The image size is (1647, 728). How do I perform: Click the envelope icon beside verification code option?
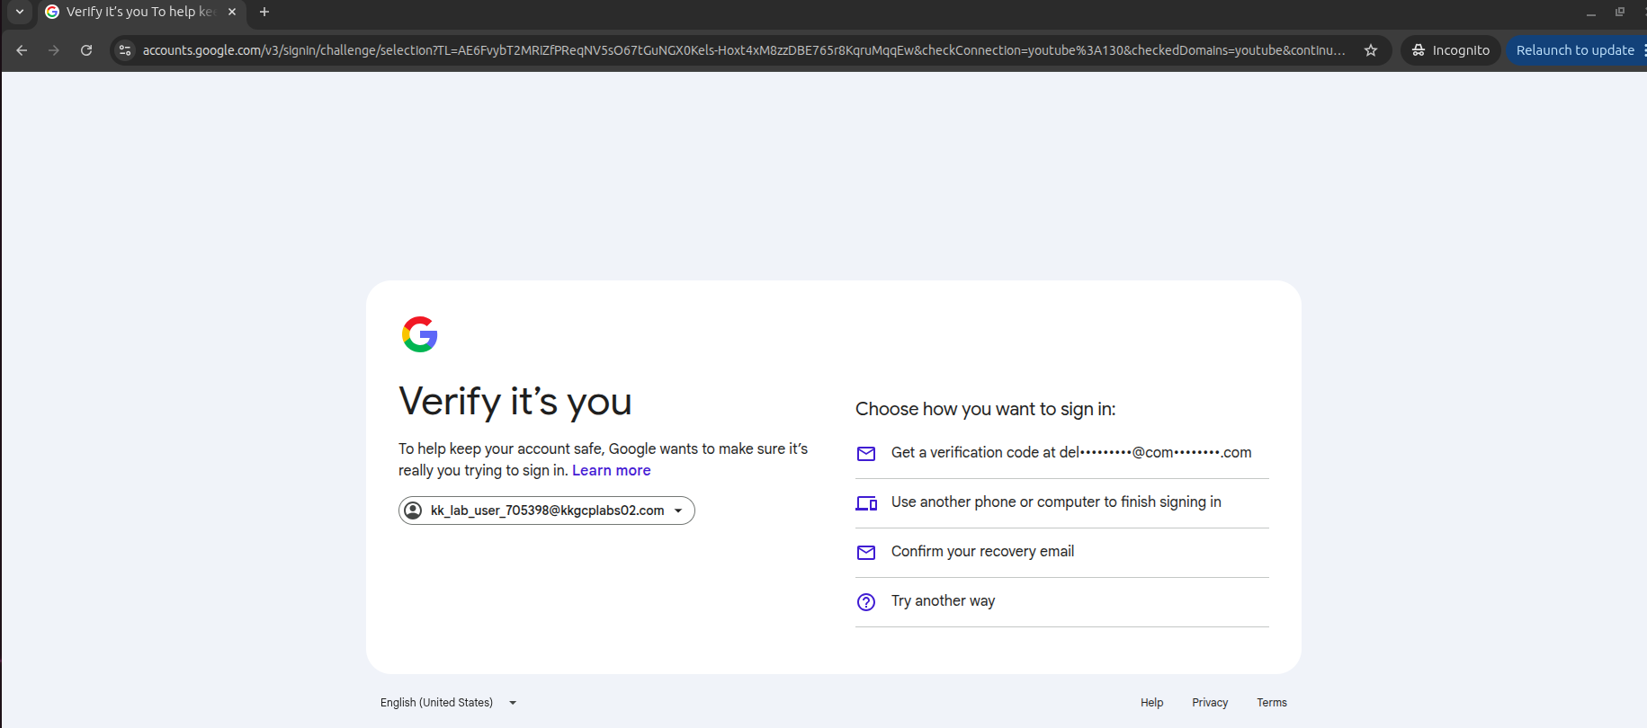[x=866, y=454]
